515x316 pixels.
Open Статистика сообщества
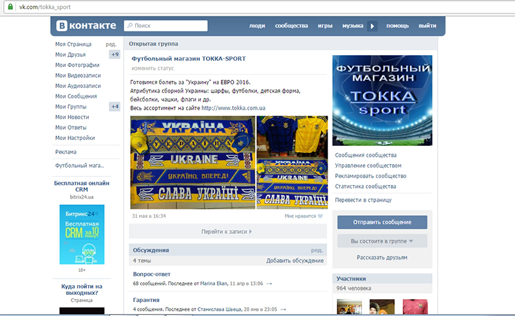(366, 186)
